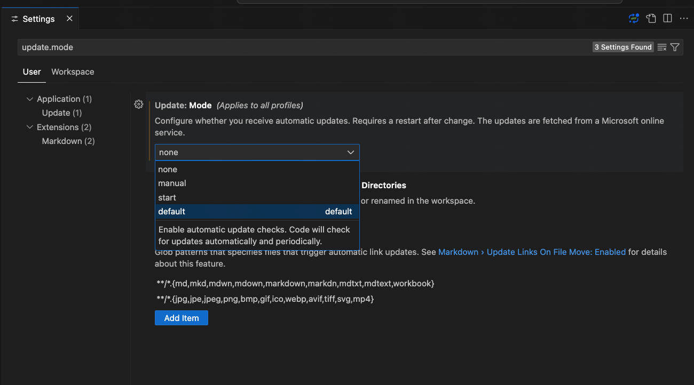Switch to the Workspace settings tab
This screenshot has height=385, width=694.
73,72
